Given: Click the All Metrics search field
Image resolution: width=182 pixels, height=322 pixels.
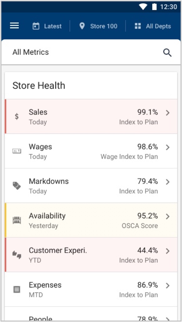Looking at the screenshot, I should (91, 52).
